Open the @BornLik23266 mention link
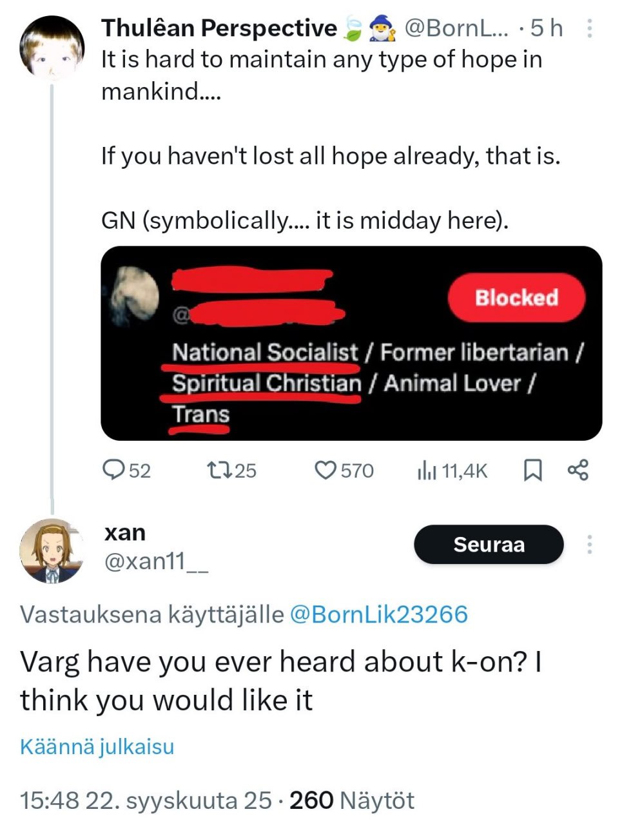 [x=379, y=614]
